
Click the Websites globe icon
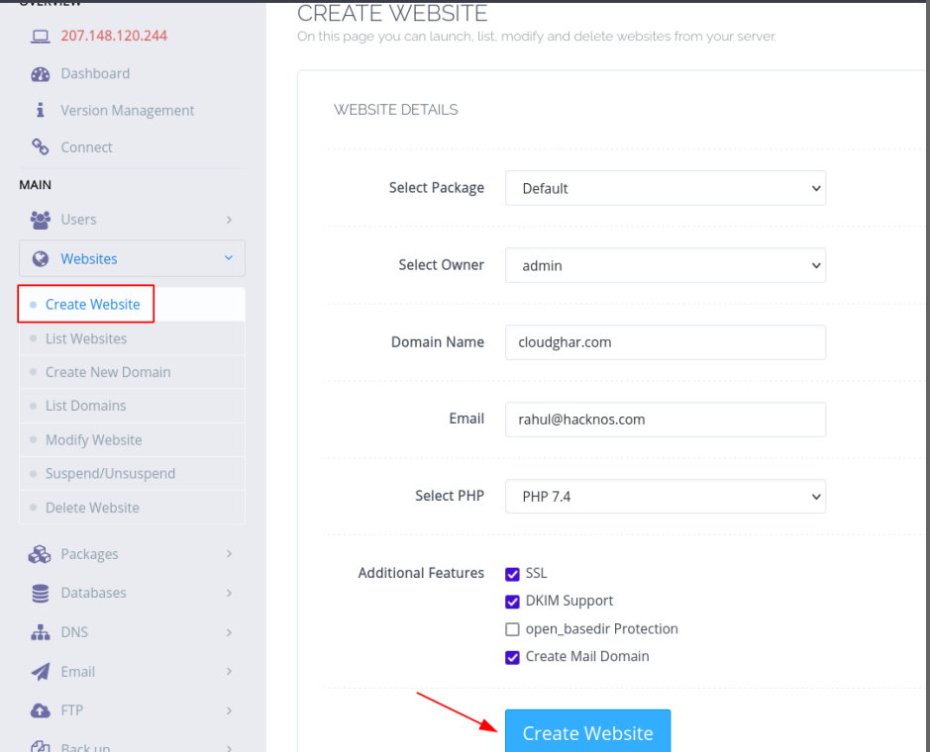[41, 259]
